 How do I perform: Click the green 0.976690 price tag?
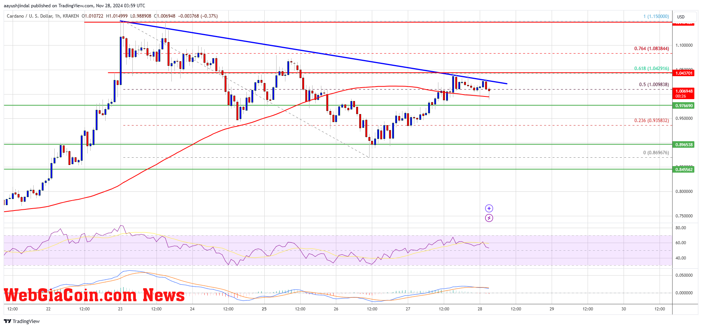pos(684,106)
